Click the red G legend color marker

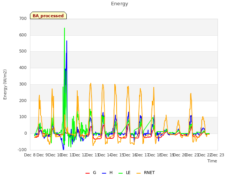pos(87,173)
